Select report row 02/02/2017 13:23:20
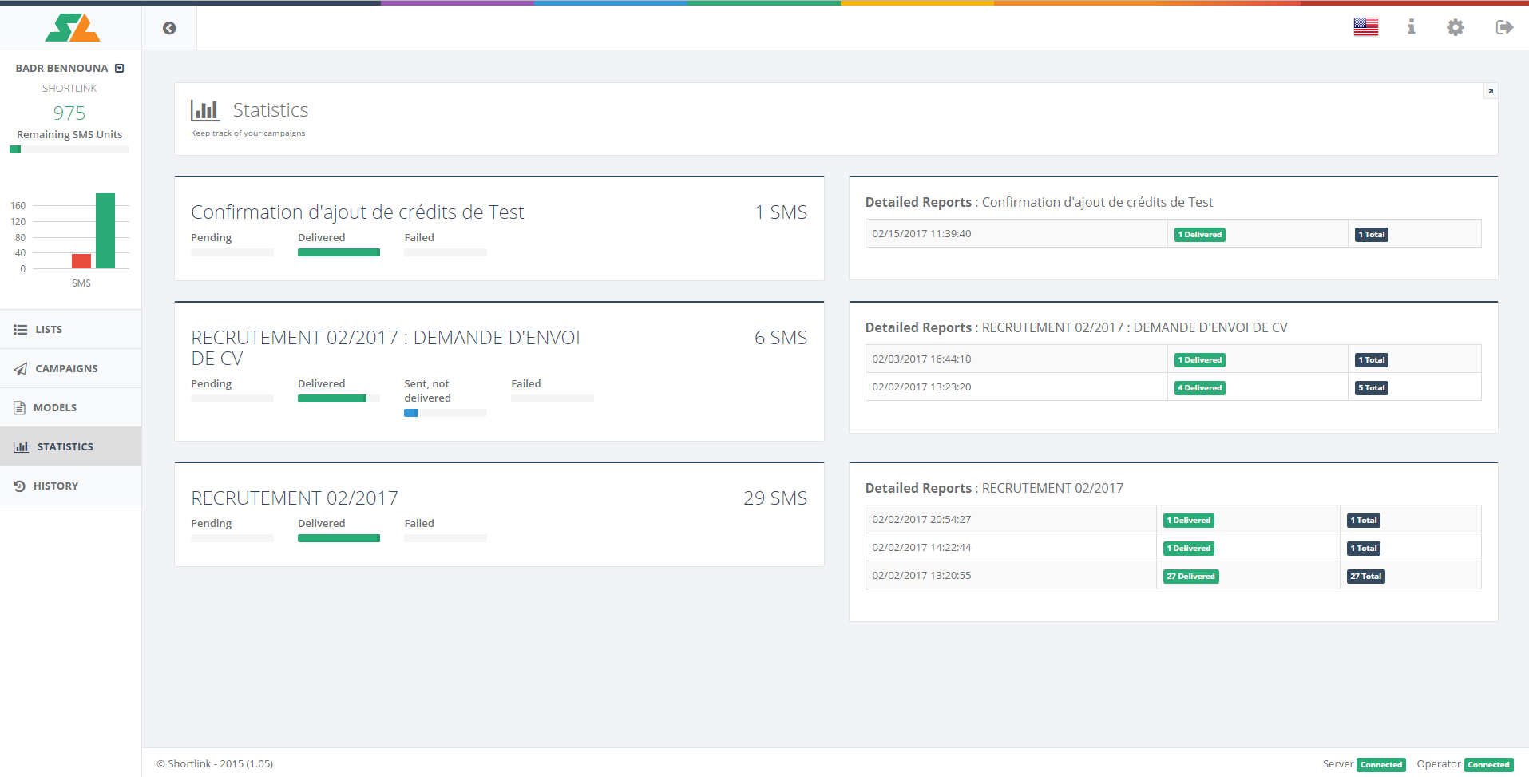1529x777 pixels. (1173, 387)
